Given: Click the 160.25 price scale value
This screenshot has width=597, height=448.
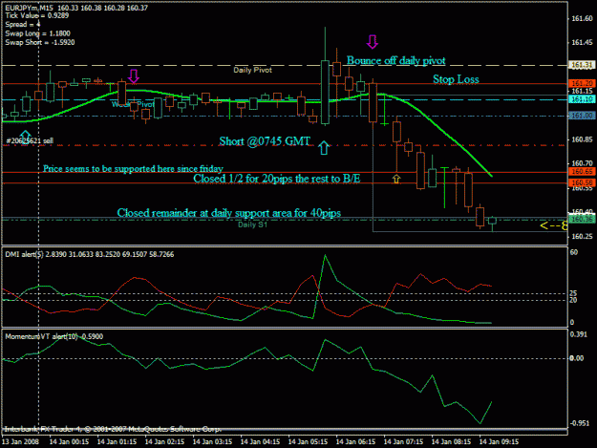Looking at the screenshot, I should coord(582,236).
